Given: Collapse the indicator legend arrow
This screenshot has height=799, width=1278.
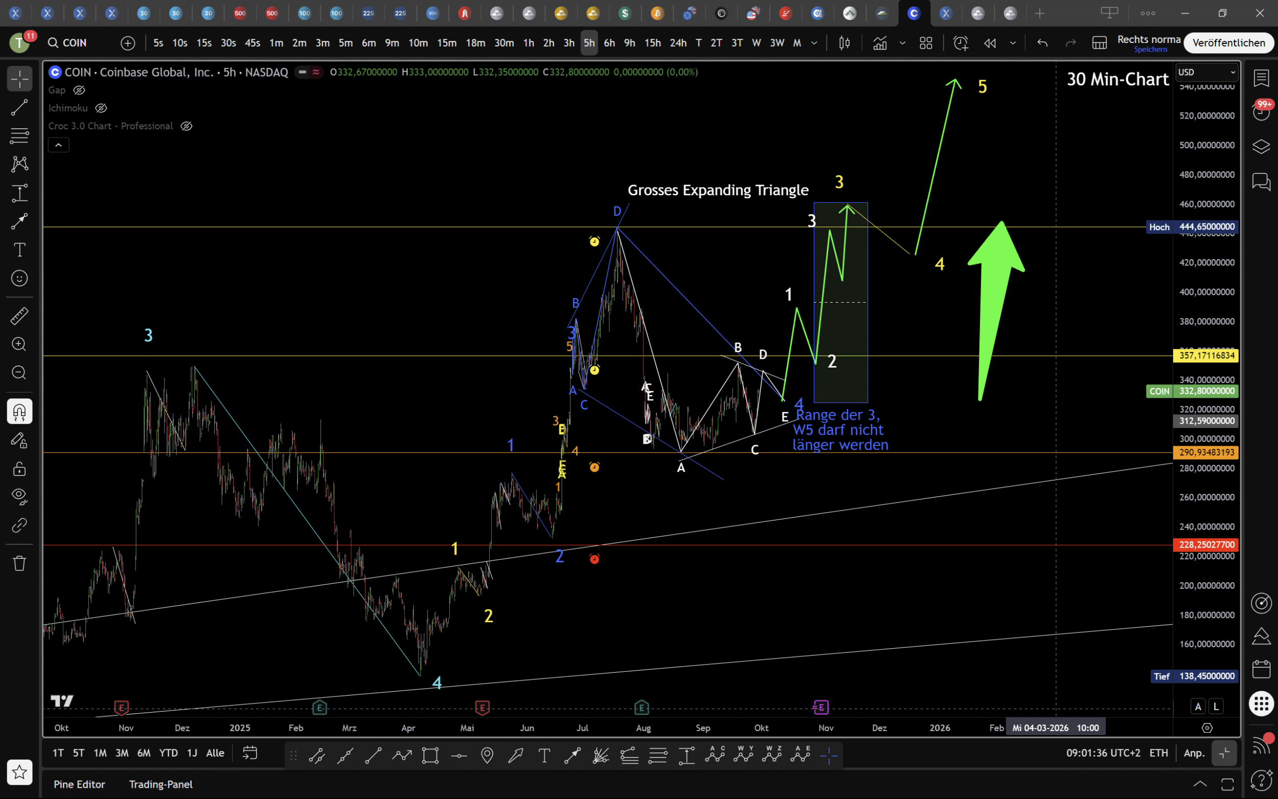Looking at the screenshot, I should (59, 145).
